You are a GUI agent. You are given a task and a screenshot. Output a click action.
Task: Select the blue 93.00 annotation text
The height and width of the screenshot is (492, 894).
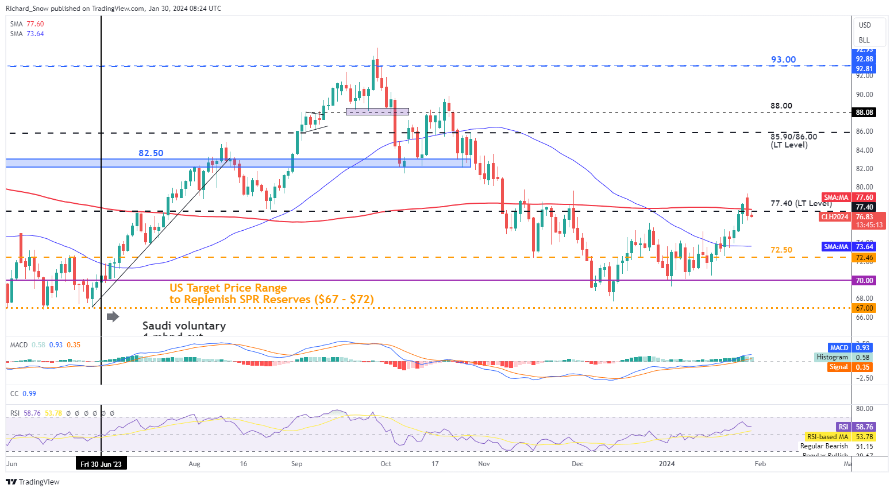click(783, 60)
